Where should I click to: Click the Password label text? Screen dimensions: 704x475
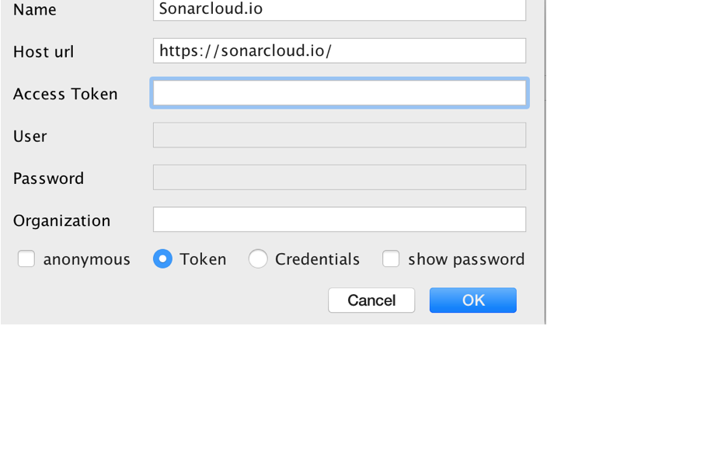click(x=48, y=179)
